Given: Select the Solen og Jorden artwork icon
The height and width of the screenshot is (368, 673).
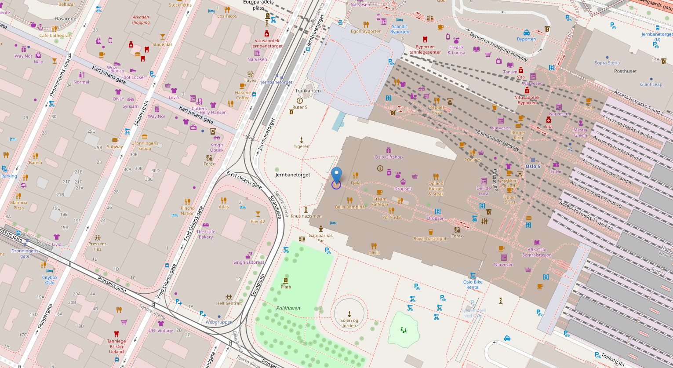Looking at the screenshot, I should pyautogui.click(x=349, y=313).
